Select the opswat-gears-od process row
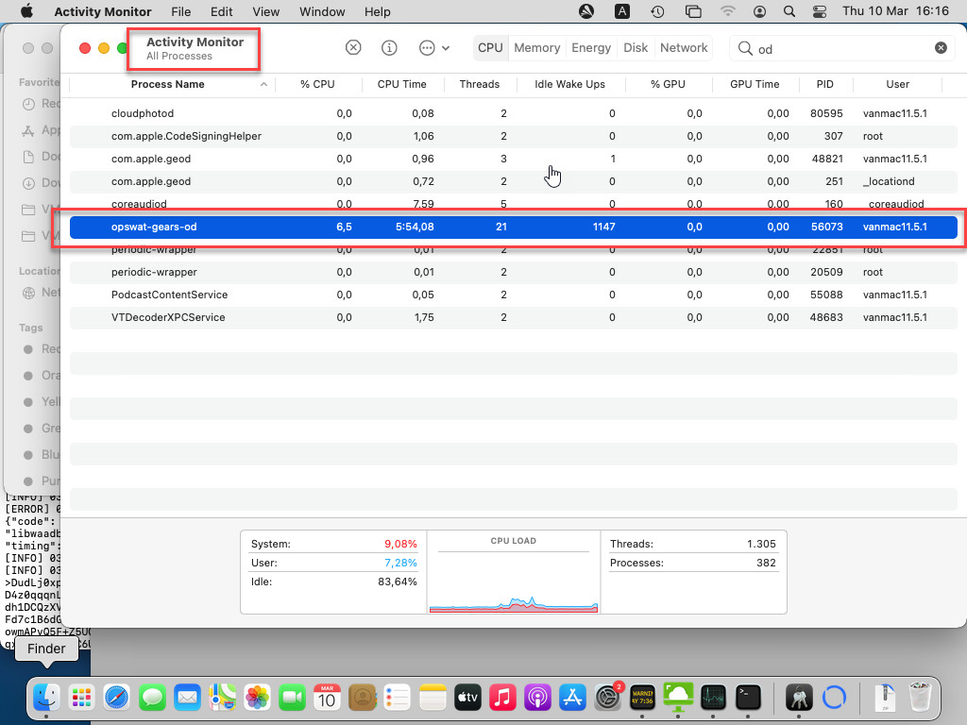967x725 pixels. pyautogui.click(x=513, y=227)
